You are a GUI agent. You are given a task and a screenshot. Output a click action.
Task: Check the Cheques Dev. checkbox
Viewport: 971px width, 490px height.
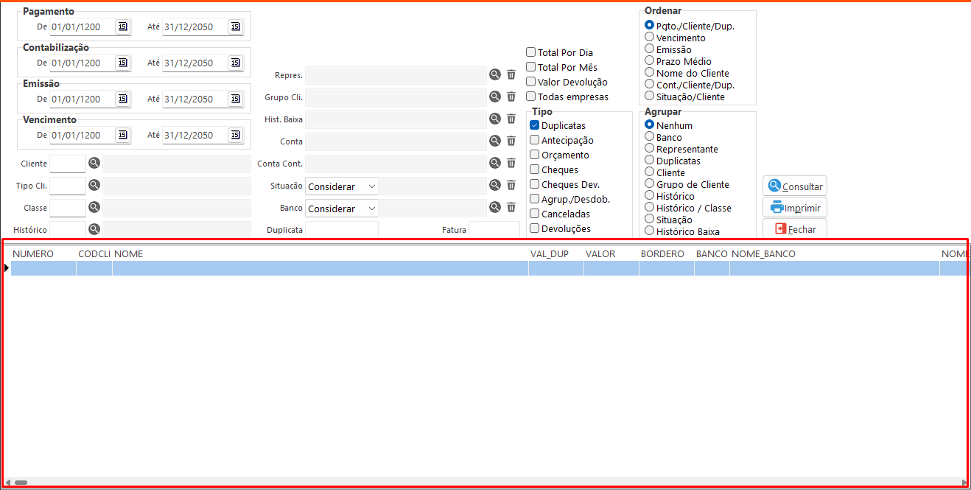click(x=535, y=185)
